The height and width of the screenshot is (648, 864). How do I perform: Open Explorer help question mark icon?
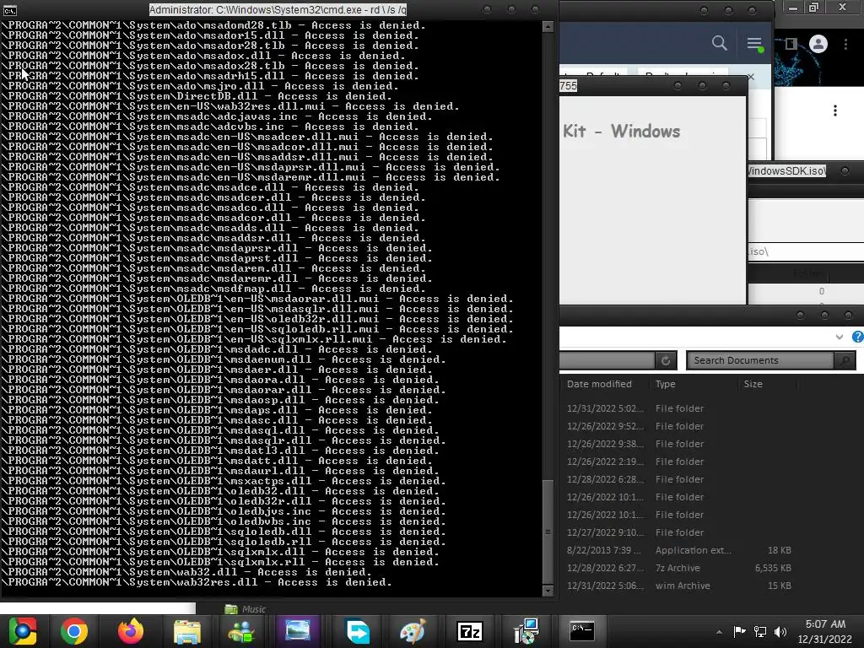(858, 337)
